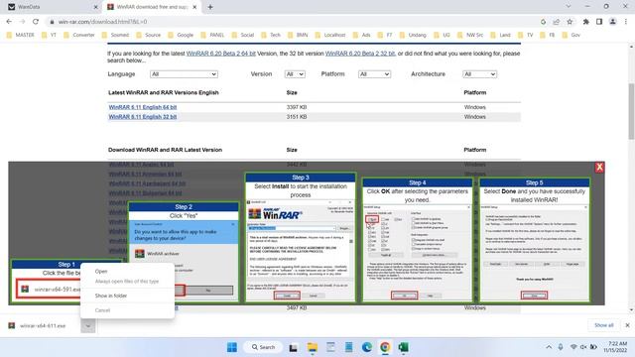This screenshot has width=635, height=357.
Task: Open the Tech bookmark folder
Action: click(x=271, y=35)
